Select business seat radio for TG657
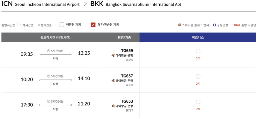Viewport: 257px width, 119px height. click(198, 76)
